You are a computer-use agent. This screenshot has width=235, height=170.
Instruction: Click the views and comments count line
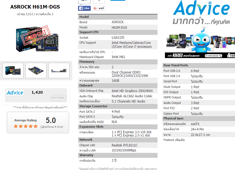(35, 14)
